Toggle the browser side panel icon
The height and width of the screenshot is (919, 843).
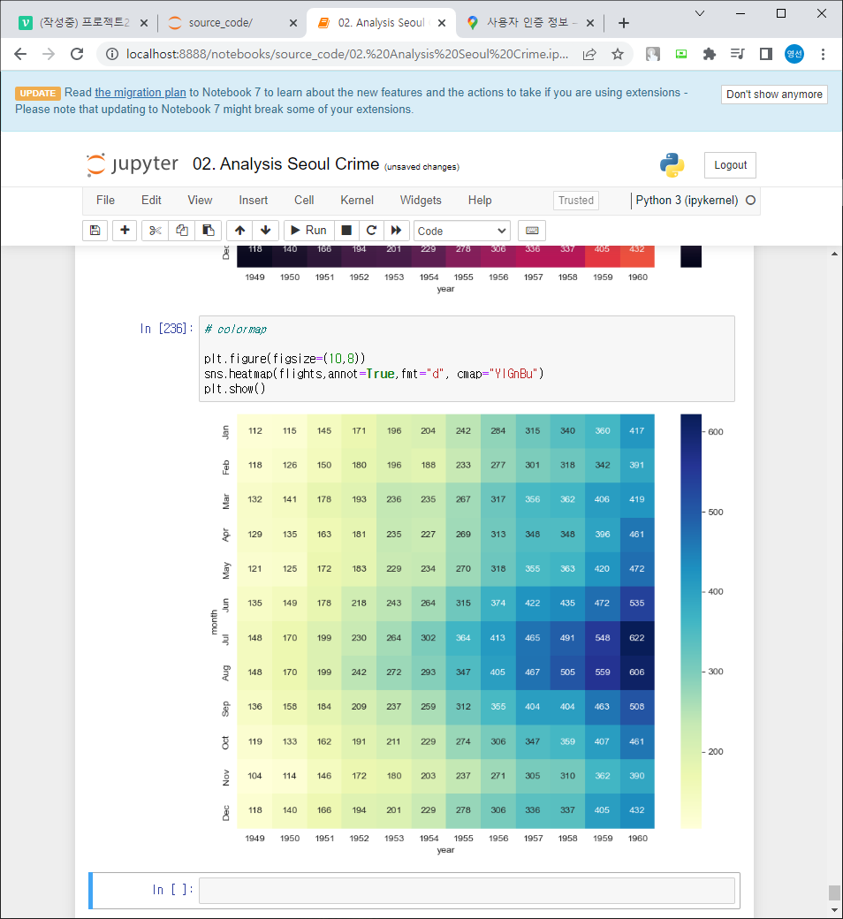pyautogui.click(x=765, y=55)
